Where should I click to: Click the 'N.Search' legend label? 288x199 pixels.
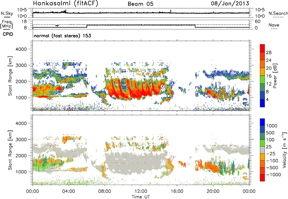(x=278, y=13)
